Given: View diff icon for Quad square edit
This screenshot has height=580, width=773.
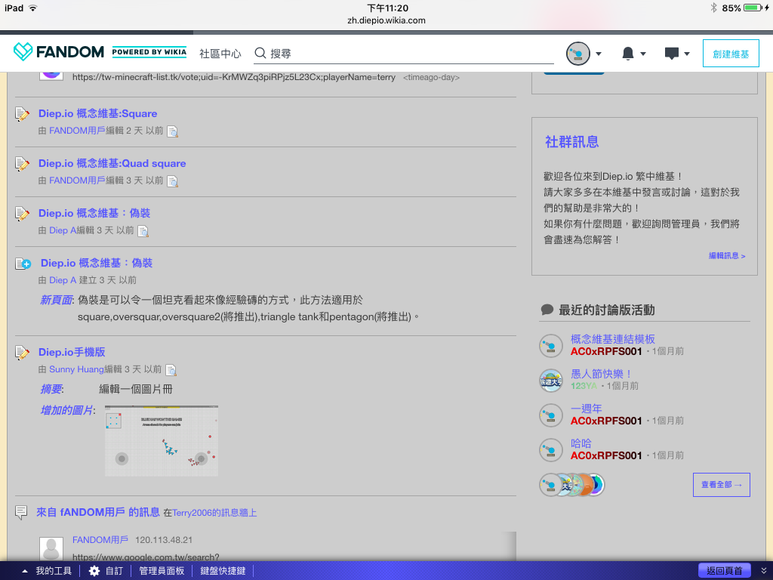Looking at the screenshot, I should (x=173, y=181).
